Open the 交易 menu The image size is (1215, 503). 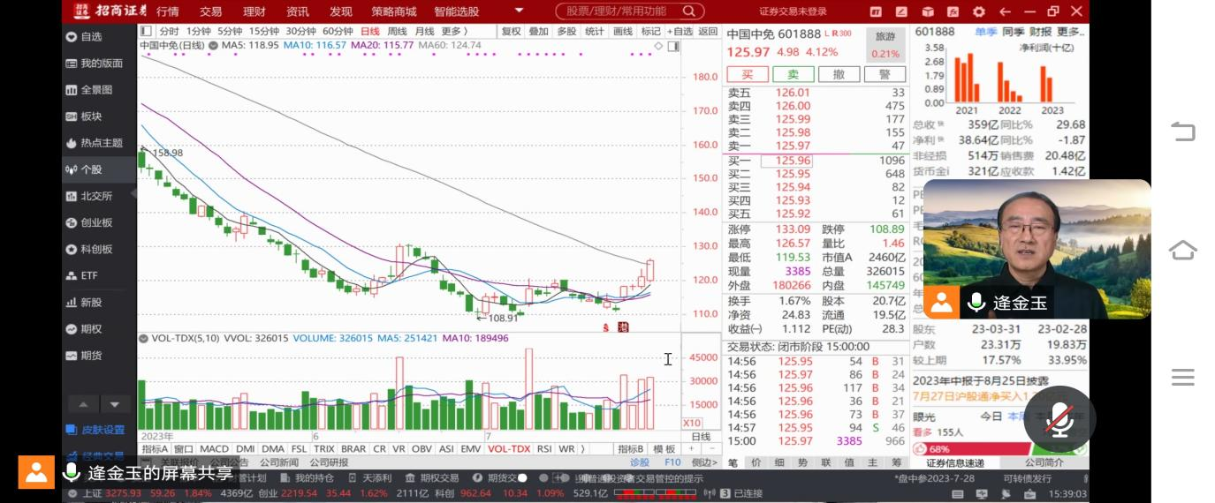(210, 11)
